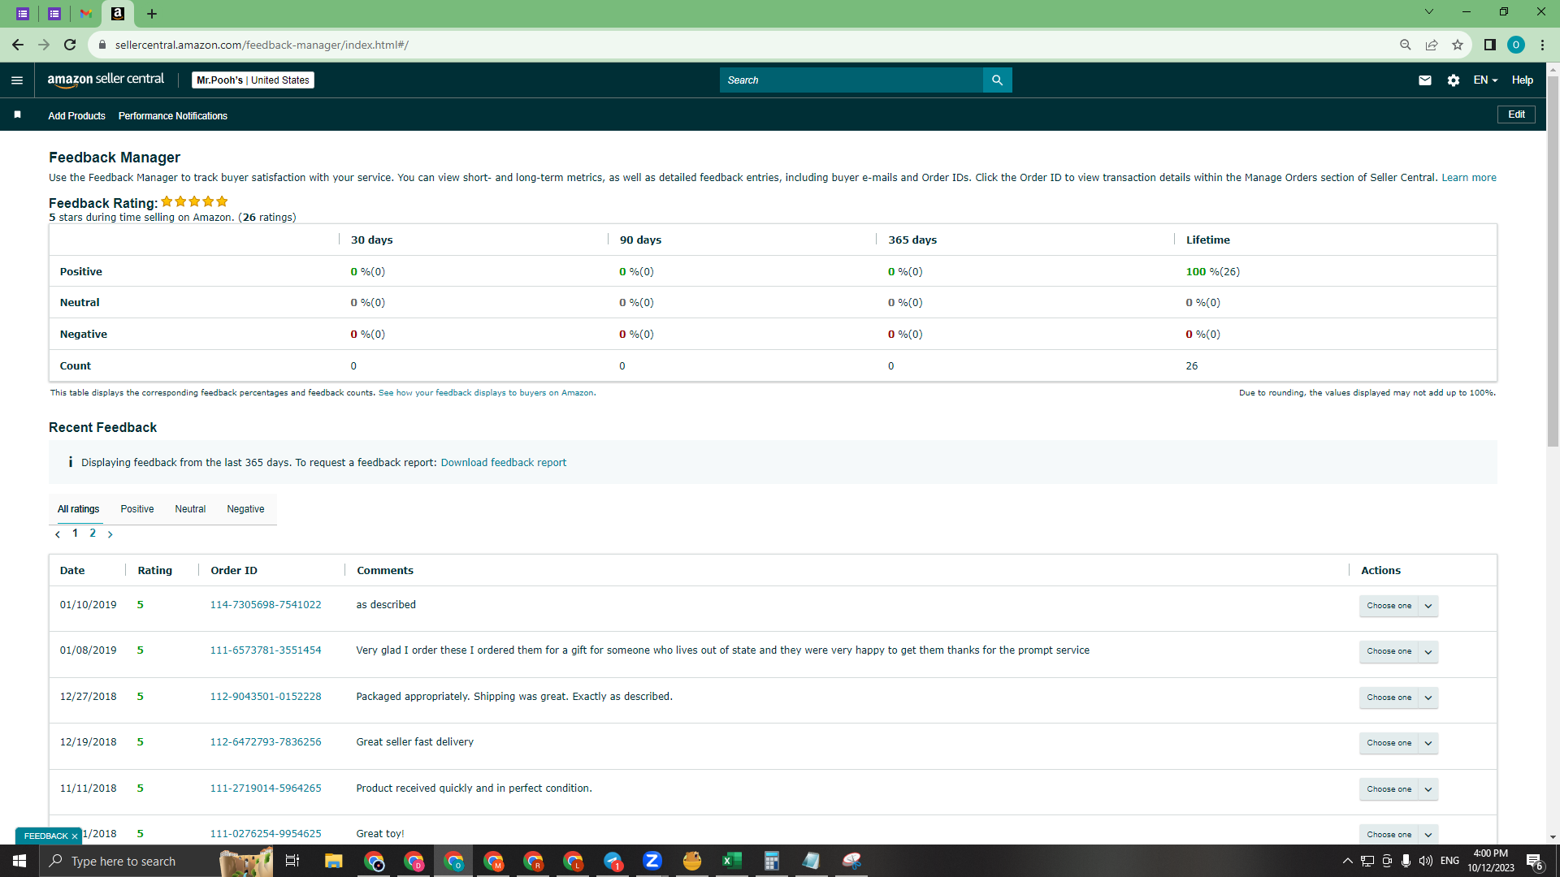The image size is (1560, 877).
Task: Open Calculator from the taskbar
Action: 771,861
